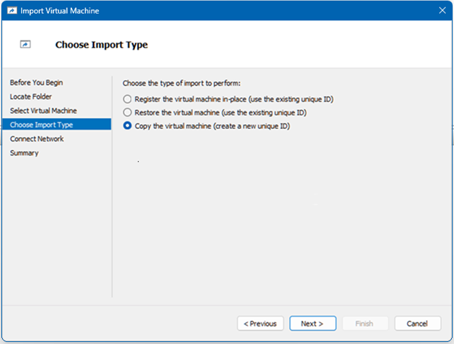Jump to Select Virtual Machine step
The height and width of the screenshot is (344, 454).
[43, 111]
